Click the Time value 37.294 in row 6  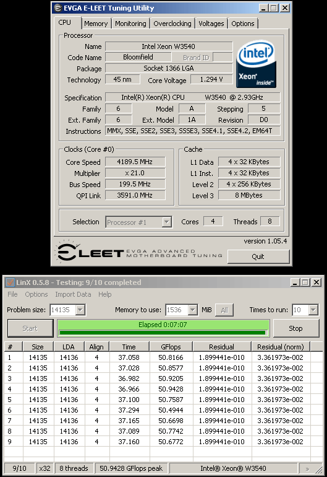coord(129,410)
